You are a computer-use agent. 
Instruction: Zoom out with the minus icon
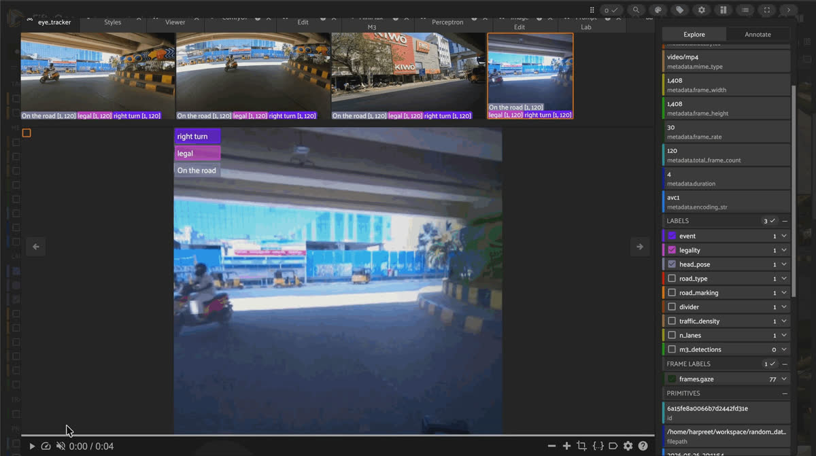[x=551, y=446]
